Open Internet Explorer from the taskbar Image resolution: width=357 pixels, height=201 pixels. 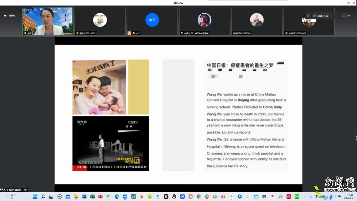click(x=281, y=197)
